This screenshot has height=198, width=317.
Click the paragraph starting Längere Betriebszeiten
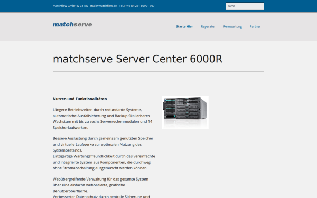pos(102,119)
